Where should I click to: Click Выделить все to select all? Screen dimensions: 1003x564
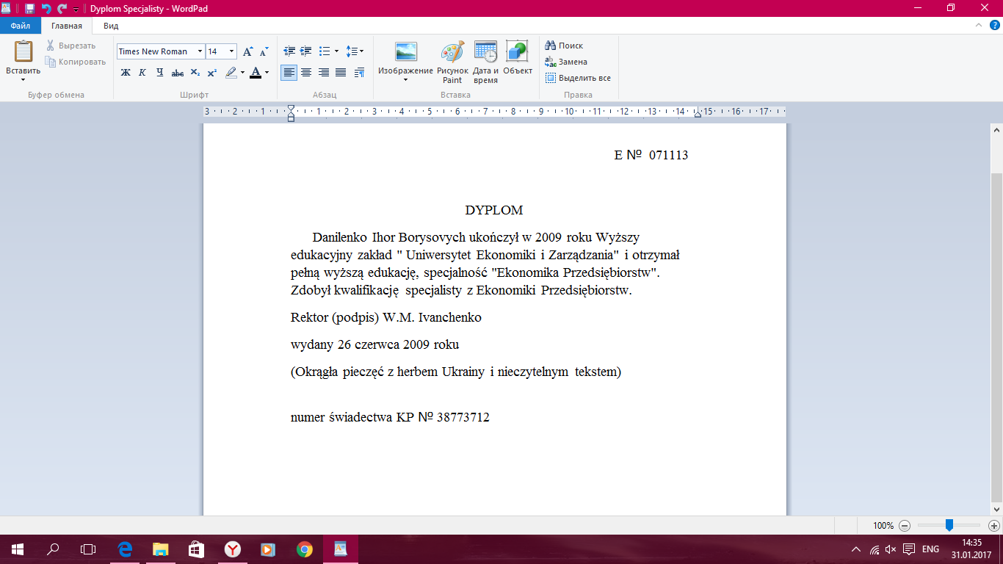point(578,78)
